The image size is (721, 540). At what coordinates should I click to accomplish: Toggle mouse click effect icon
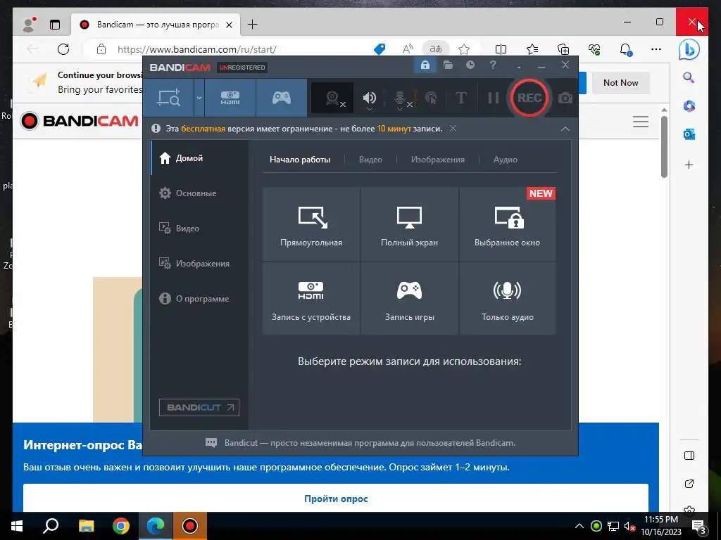431,98
